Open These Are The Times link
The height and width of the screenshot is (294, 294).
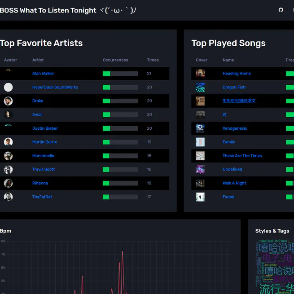(242, 156)
